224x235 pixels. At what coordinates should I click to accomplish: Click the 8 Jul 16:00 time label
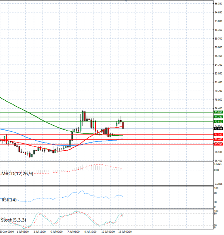[90, 232]
